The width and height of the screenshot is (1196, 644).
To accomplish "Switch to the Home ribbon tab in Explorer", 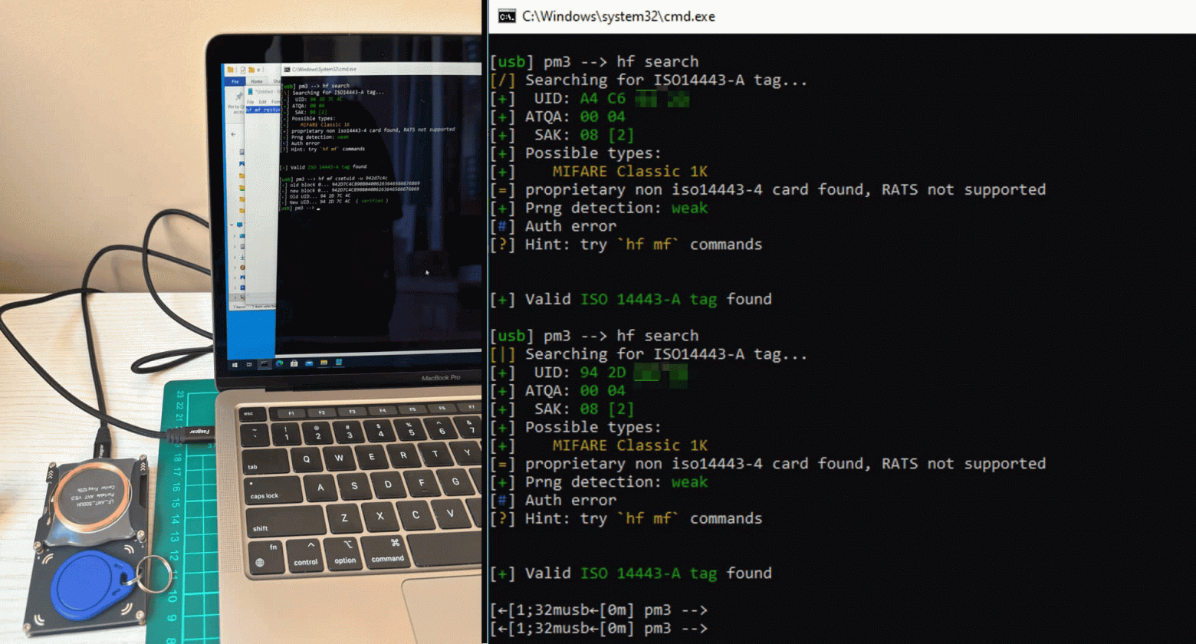I will point(256,81).
